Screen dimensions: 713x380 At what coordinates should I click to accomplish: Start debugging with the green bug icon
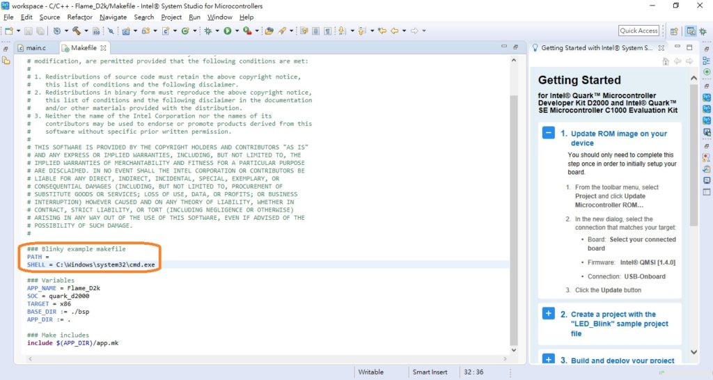point(207,31)
